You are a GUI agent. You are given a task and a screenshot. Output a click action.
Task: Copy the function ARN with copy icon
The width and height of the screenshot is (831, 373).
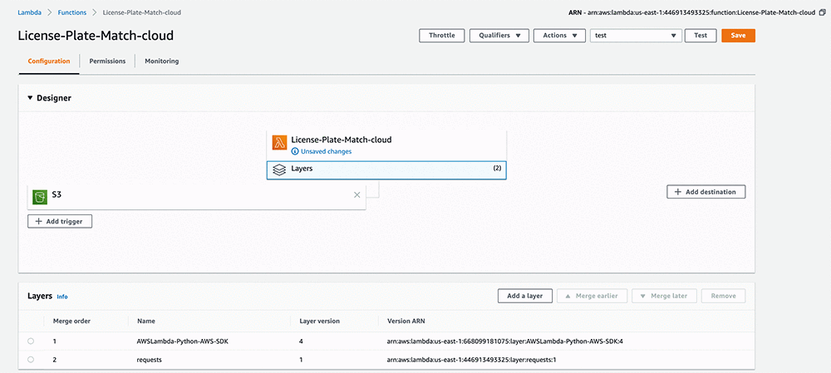(x=822, y=12)
